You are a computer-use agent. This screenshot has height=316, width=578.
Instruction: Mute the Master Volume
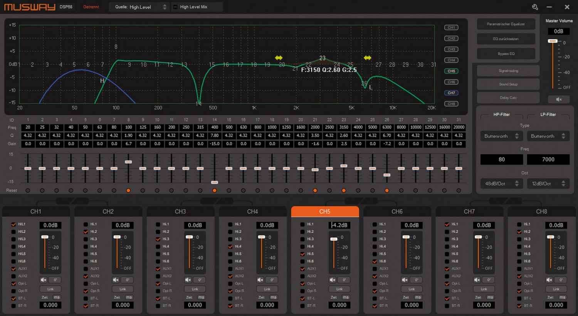[559, 99]
